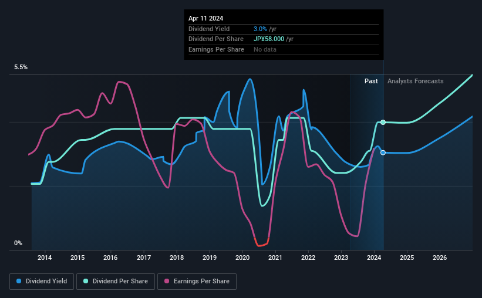This screenshot has width=482, height=298.
Task: Toggle the Dividend Yield legend series
Action: coord(42,282)
